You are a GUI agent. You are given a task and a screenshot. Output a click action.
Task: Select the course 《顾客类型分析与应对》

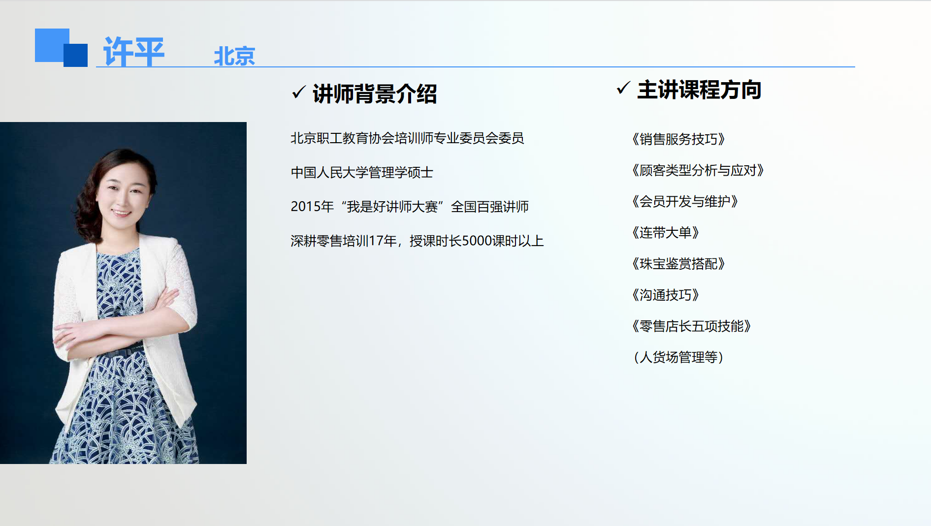pyautogui.click(x=698, y=170)
